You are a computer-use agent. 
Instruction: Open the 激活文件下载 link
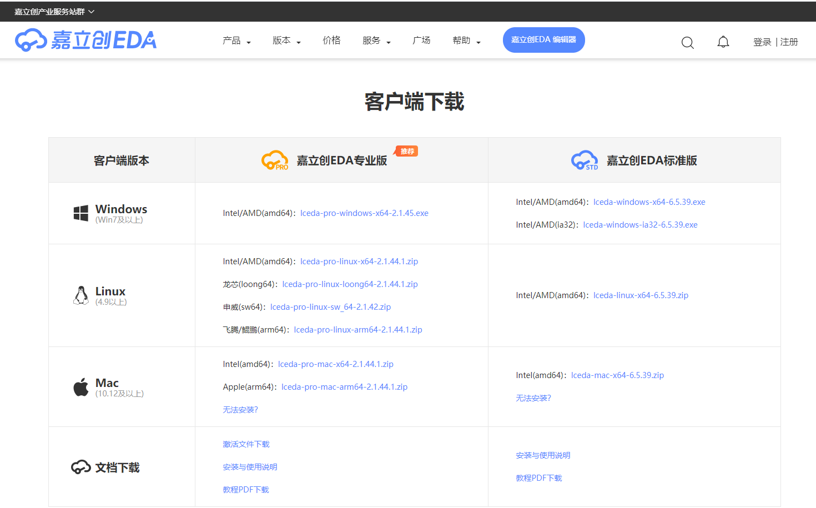(246, 444)
